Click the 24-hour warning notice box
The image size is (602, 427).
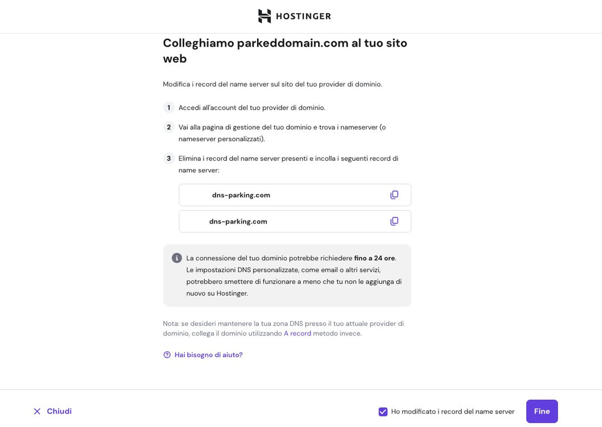pyautogui.click(x=287, y=275)
